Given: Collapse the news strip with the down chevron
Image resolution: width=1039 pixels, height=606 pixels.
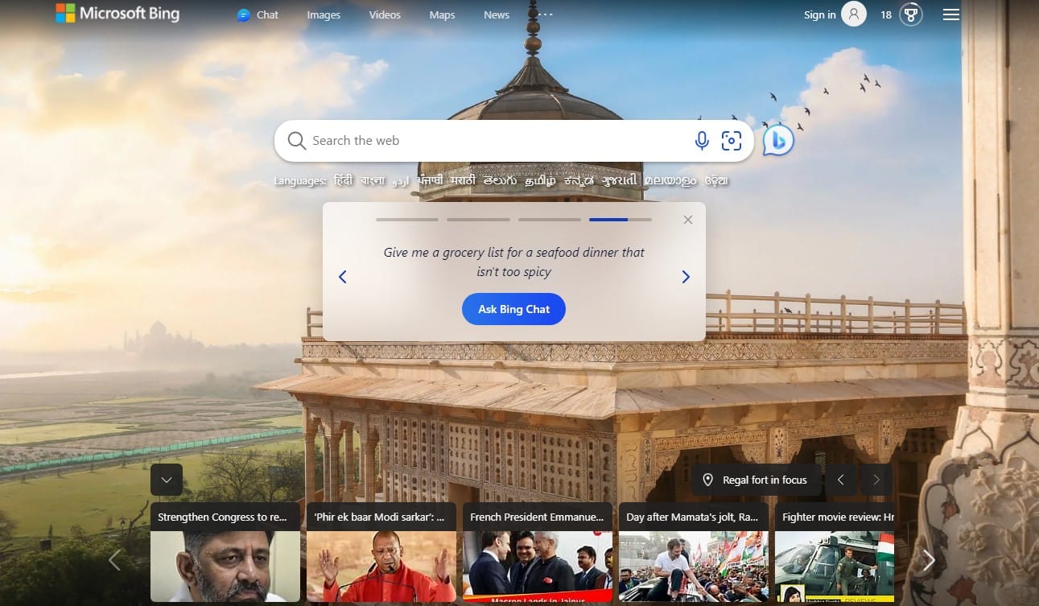Looking at the screenshot, I should (167, 480).
